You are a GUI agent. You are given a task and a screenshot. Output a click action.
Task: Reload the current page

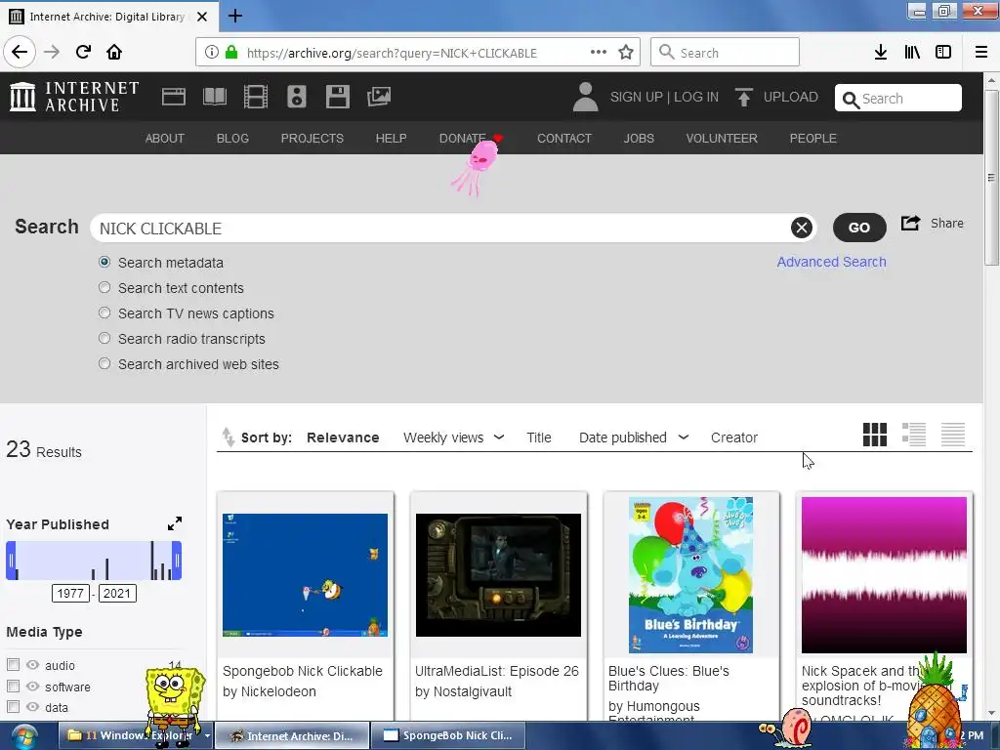83,52
